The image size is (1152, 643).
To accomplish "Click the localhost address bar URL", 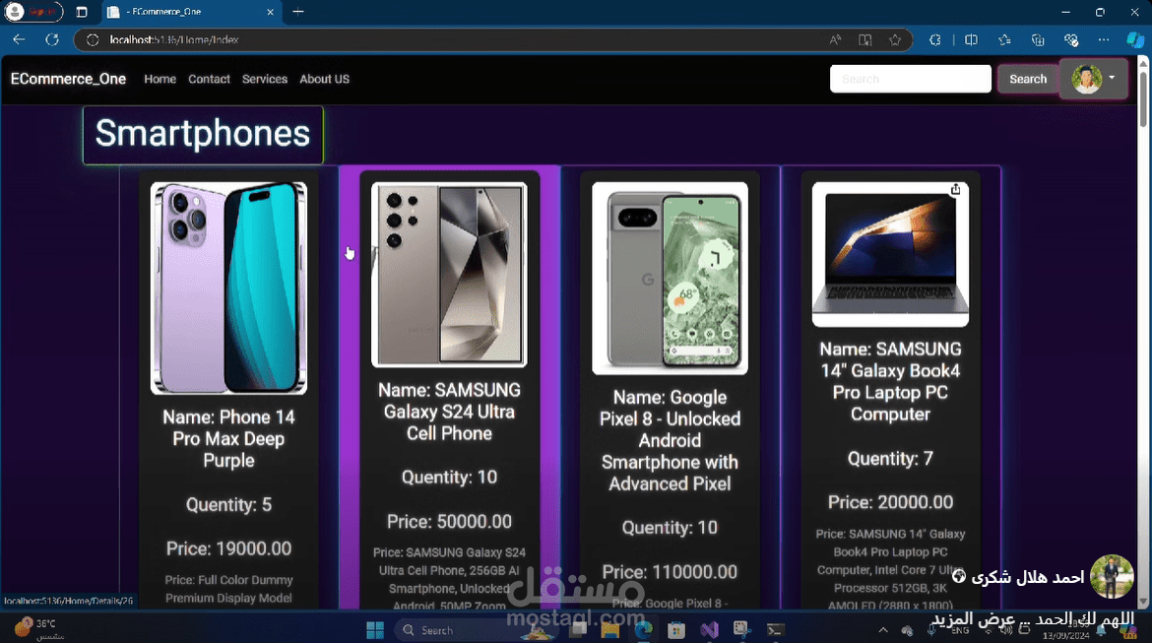I will [174, 39].
